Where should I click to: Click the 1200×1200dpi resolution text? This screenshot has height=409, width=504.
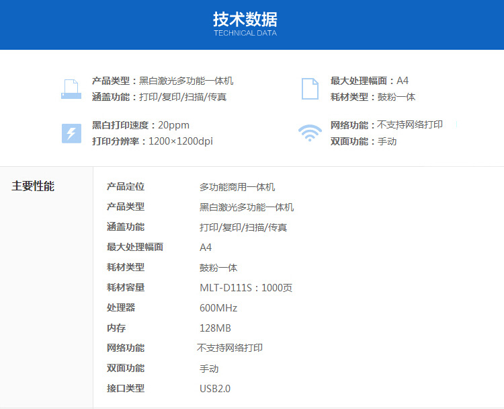pos(181,141)
